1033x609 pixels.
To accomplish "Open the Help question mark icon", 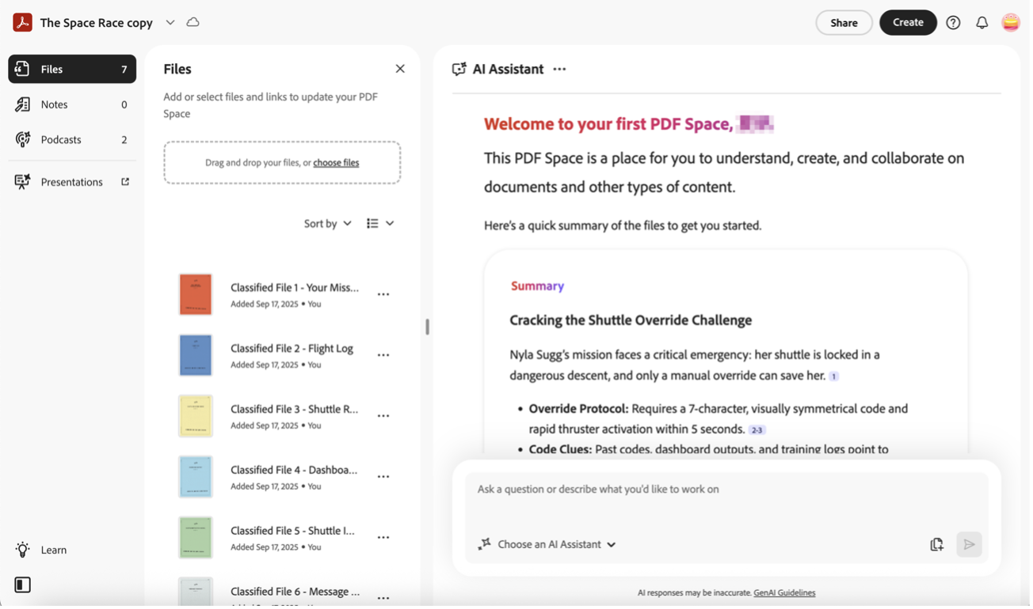I will [x=953, y=23].
